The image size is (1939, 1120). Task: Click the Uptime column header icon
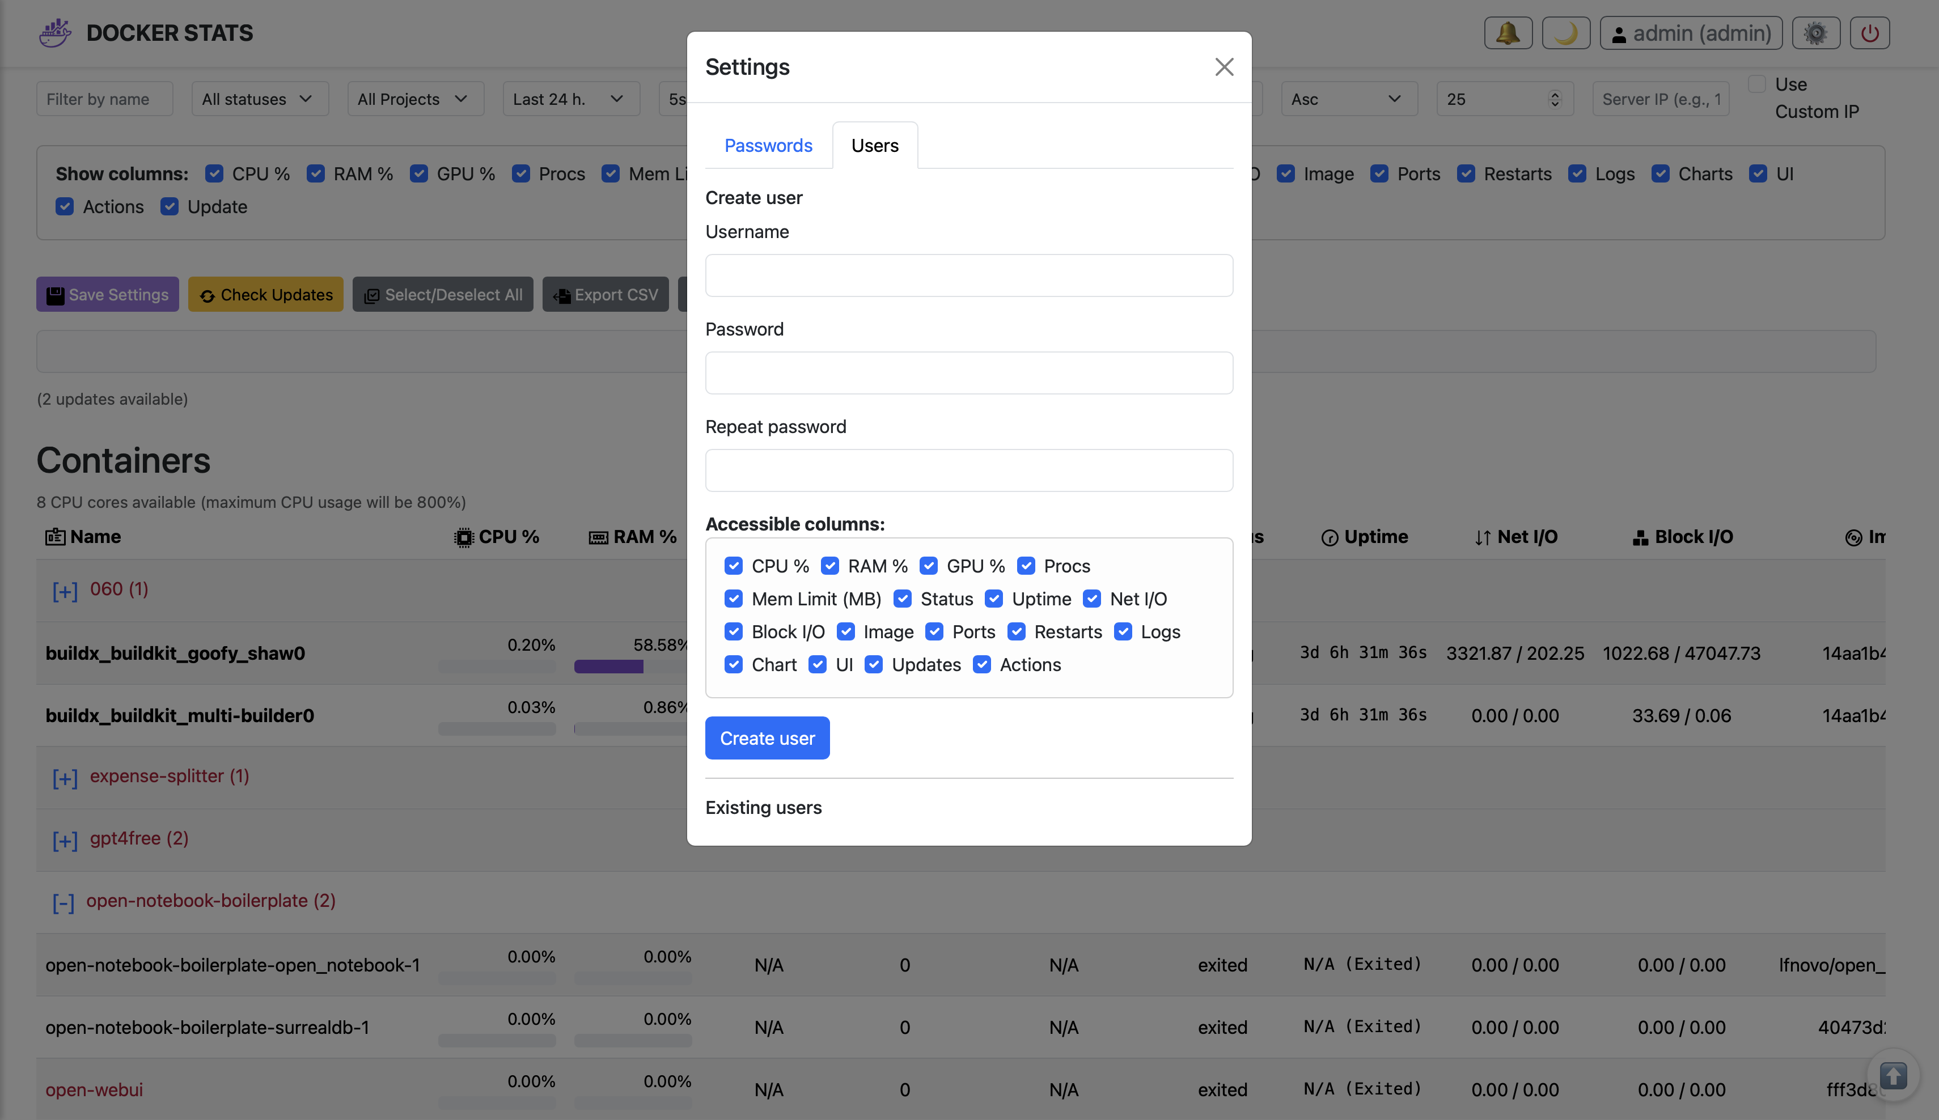click(x=1329, y=538)
